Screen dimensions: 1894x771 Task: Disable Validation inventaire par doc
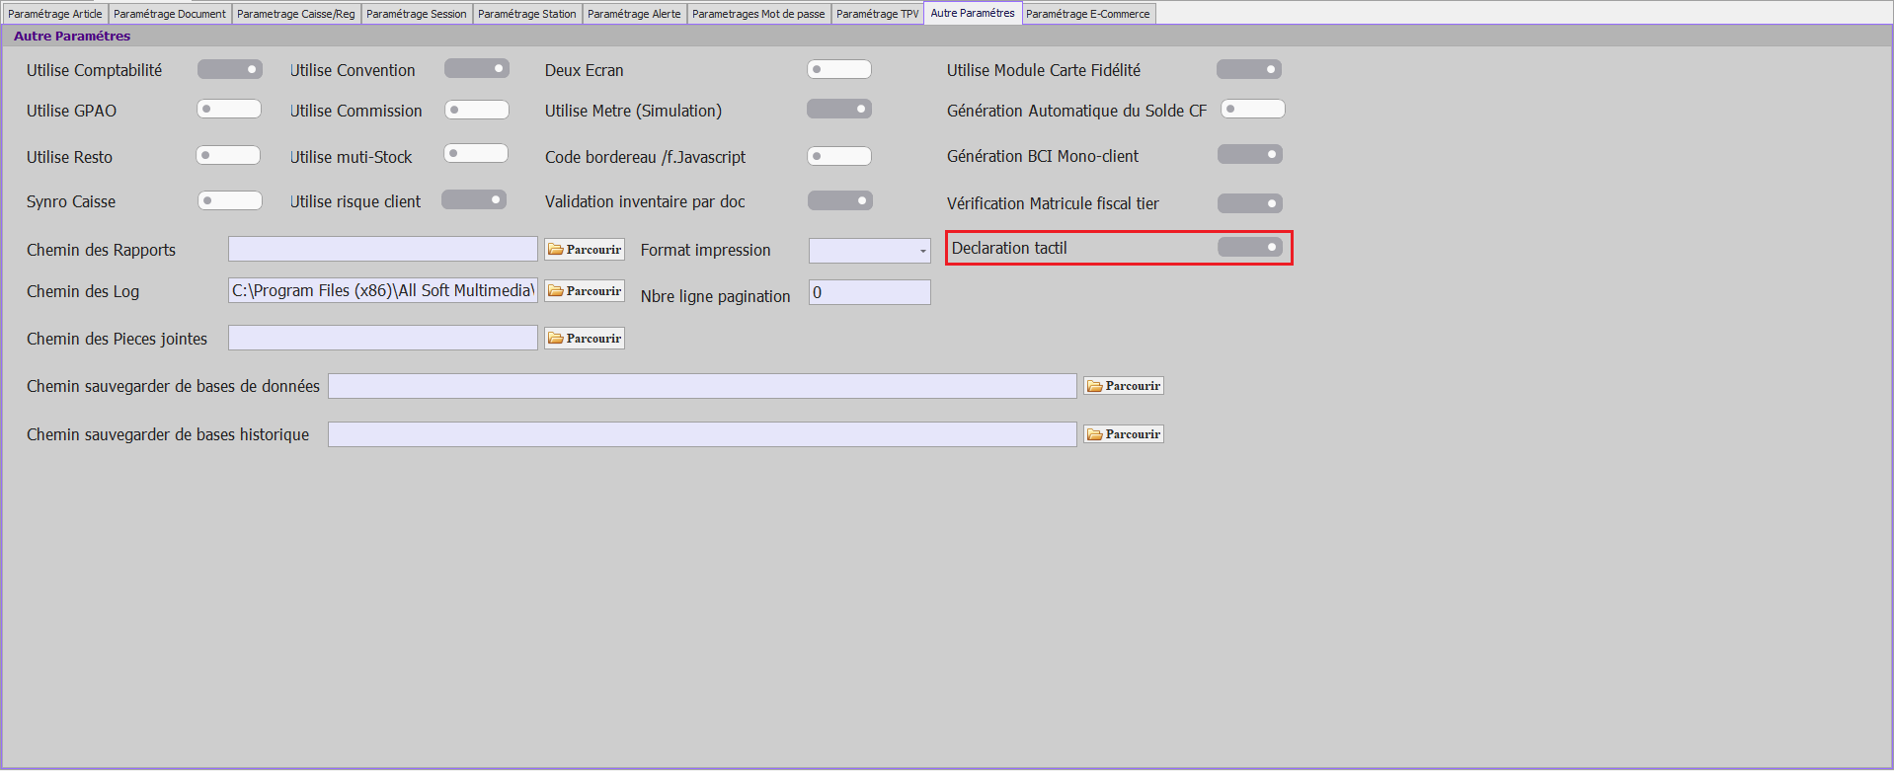pos(840,200)
